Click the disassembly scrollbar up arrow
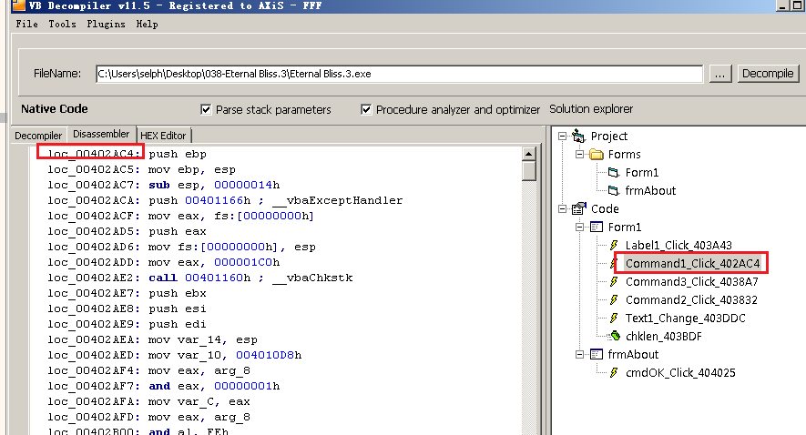The image size is (806, 435). 529,153
